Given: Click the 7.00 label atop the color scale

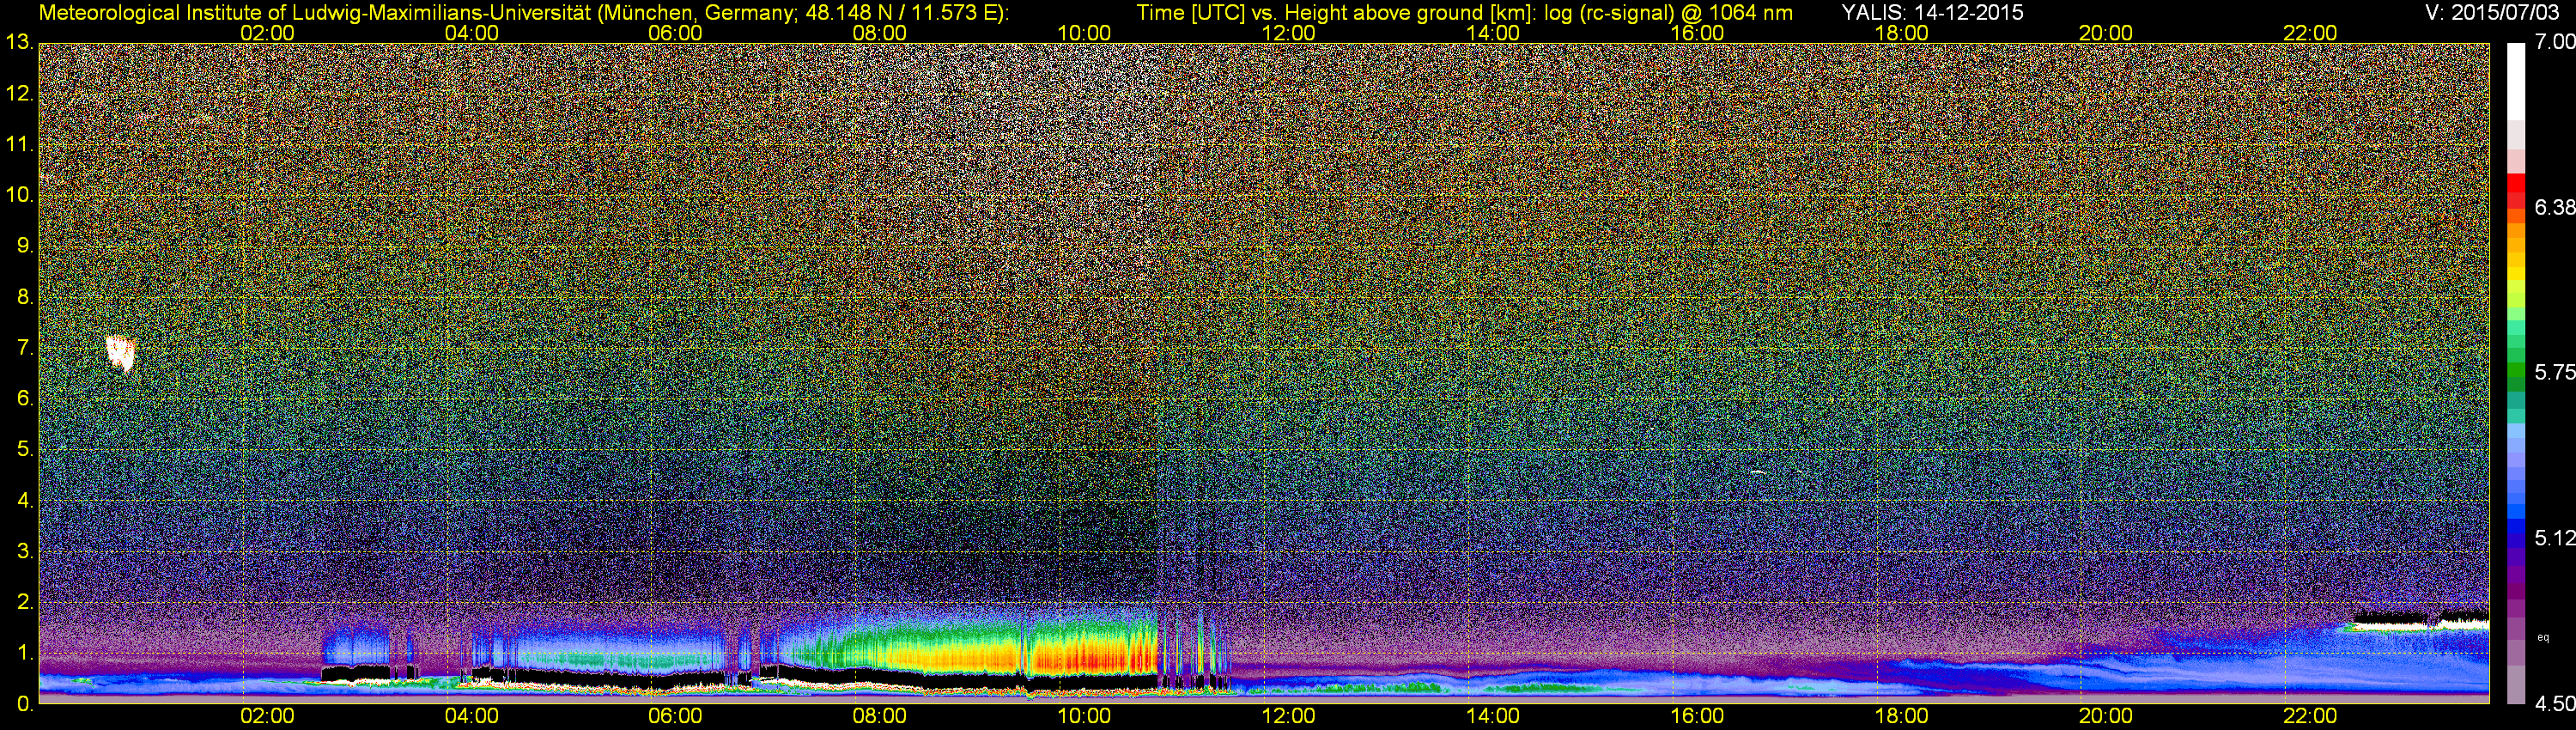Looking at the screenshot, I should click(x=2554, y=42).
